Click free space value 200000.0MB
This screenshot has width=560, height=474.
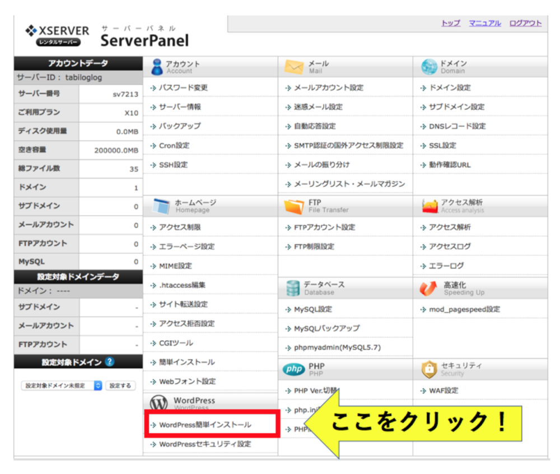click(x=116, y=150)
